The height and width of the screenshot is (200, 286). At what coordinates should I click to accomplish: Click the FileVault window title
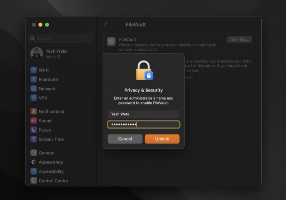click(x=136, y=25)
